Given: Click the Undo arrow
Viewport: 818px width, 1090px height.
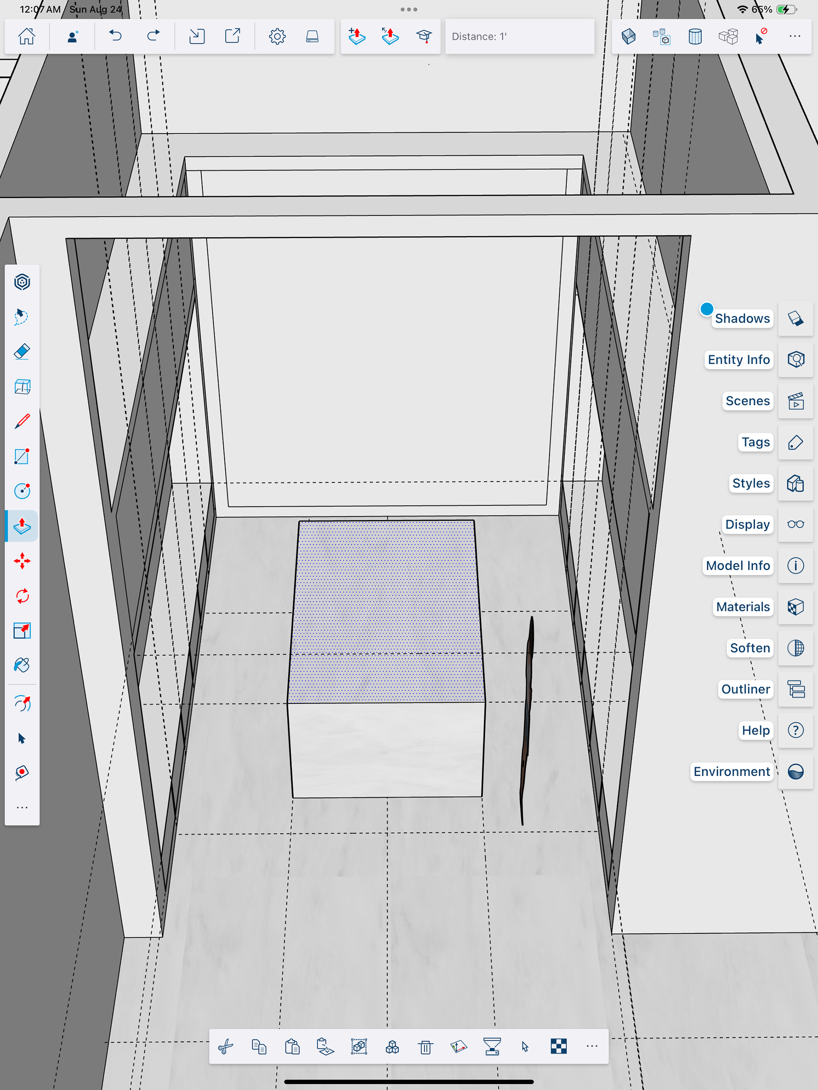Looking at the screenshot, I should [x=115, y=36].
